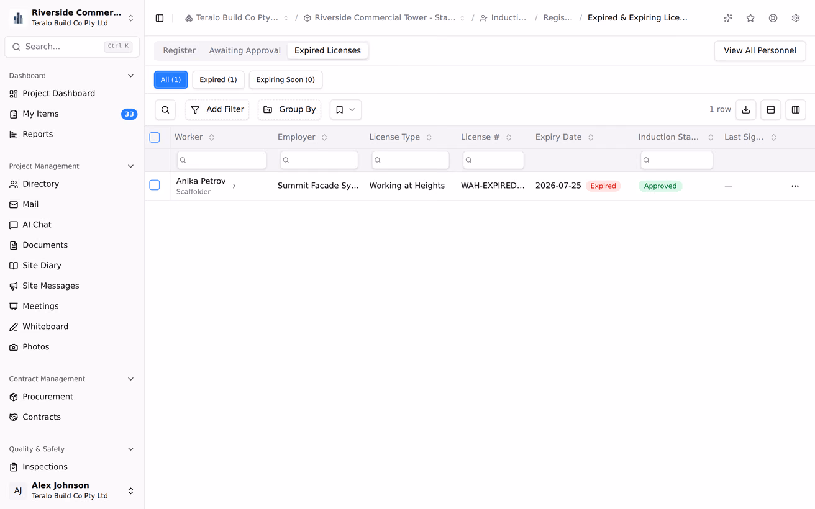
Task: Tick the checkbox for Anika Petrov row
Action: coord(155,185)
